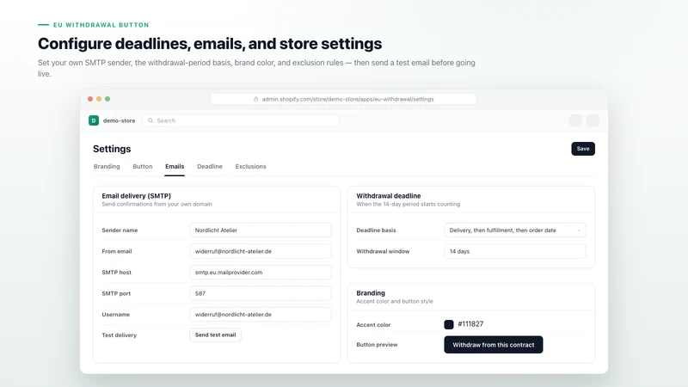688x387 pixels.
Task: Switch to the Button tab
Action: coord(143,166)
